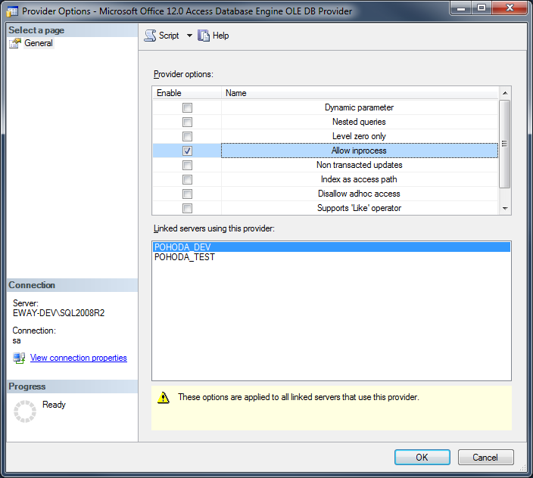The width and height of the screenshot is (533, 478).
Task: Click the Ready progress spinner icon
Action: tap(25, 411)
